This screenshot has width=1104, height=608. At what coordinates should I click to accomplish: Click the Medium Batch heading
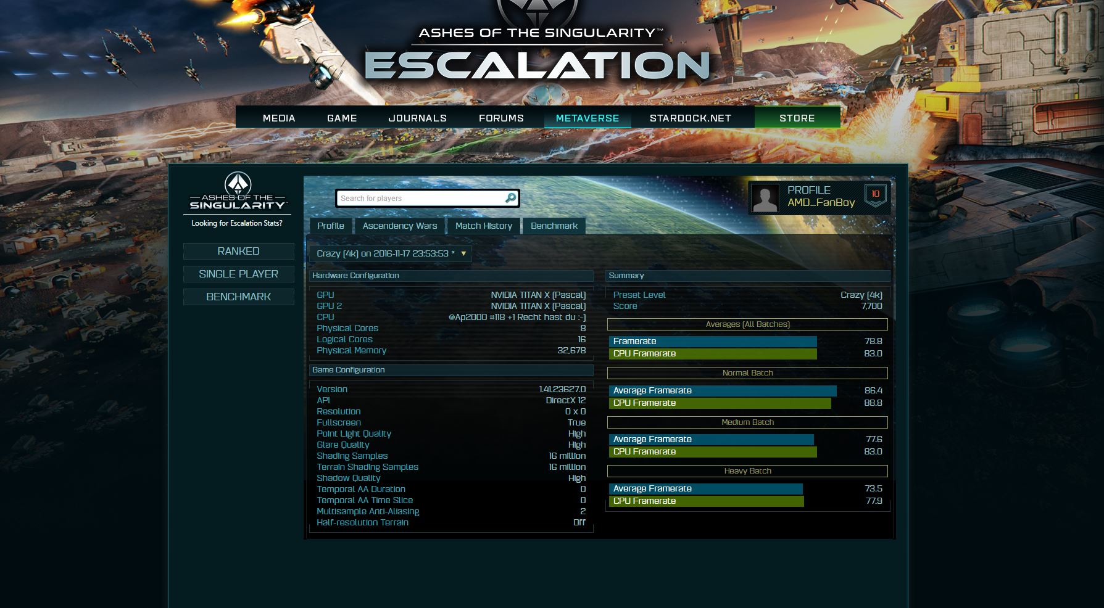pyautogui.click(x=747, y=422)
